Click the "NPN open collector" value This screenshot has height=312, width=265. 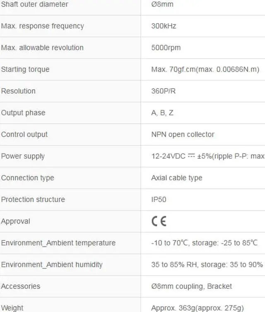[183, 134]
